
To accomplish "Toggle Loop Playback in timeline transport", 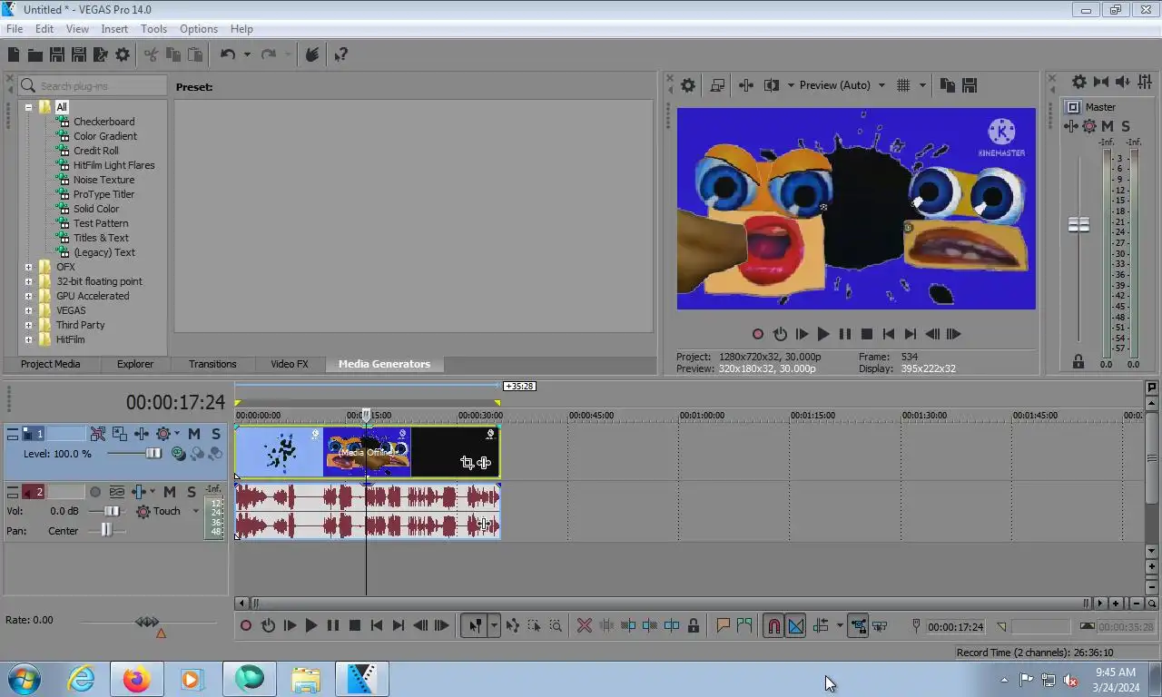I will click(268, 625).
